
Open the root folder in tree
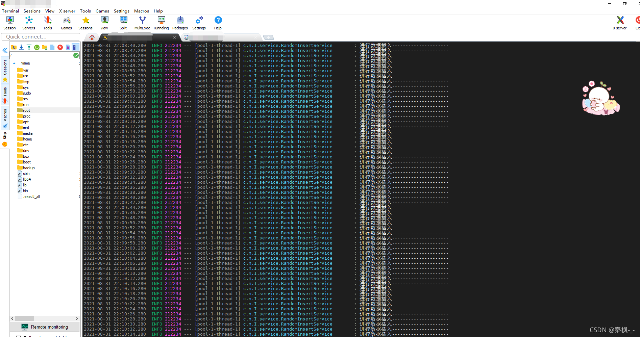26,110
